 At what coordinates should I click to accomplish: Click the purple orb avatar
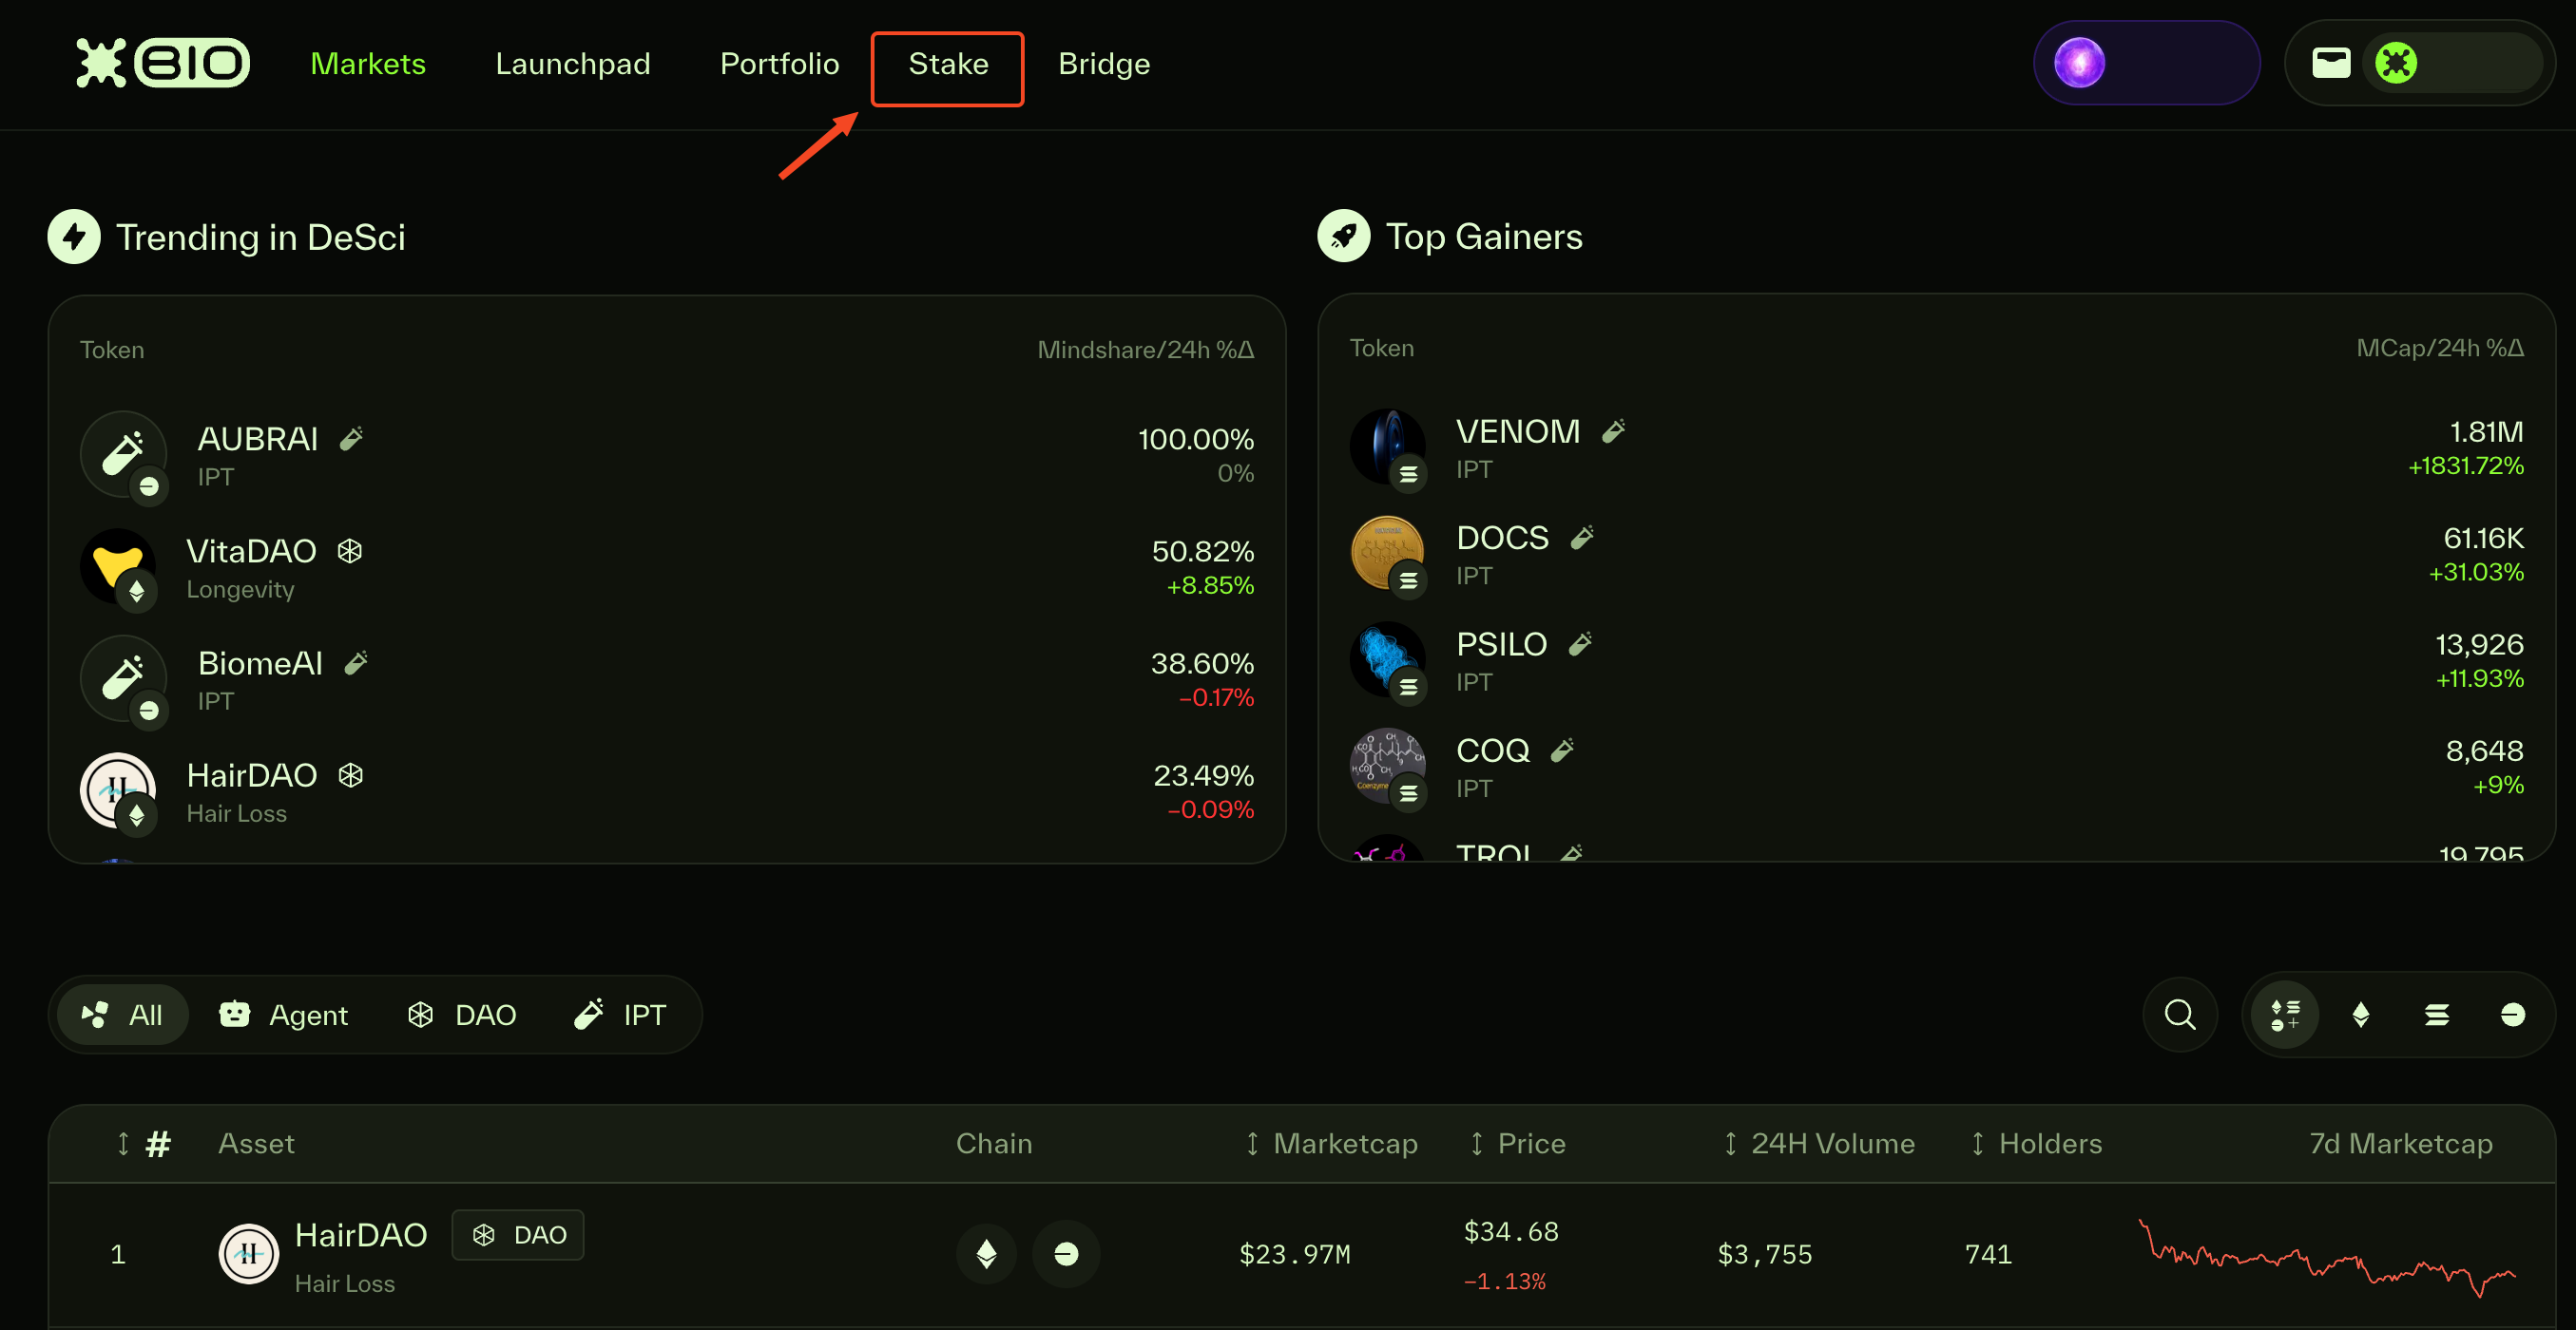click(2079, 63)
